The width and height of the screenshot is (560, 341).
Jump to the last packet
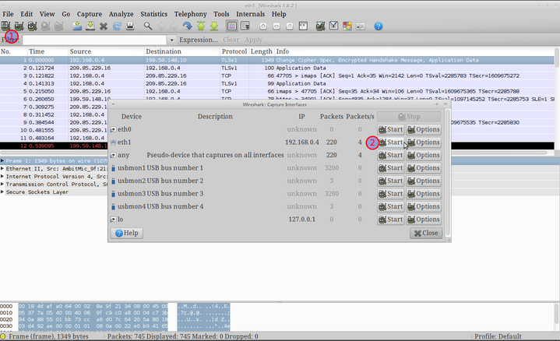pos(214,26)
